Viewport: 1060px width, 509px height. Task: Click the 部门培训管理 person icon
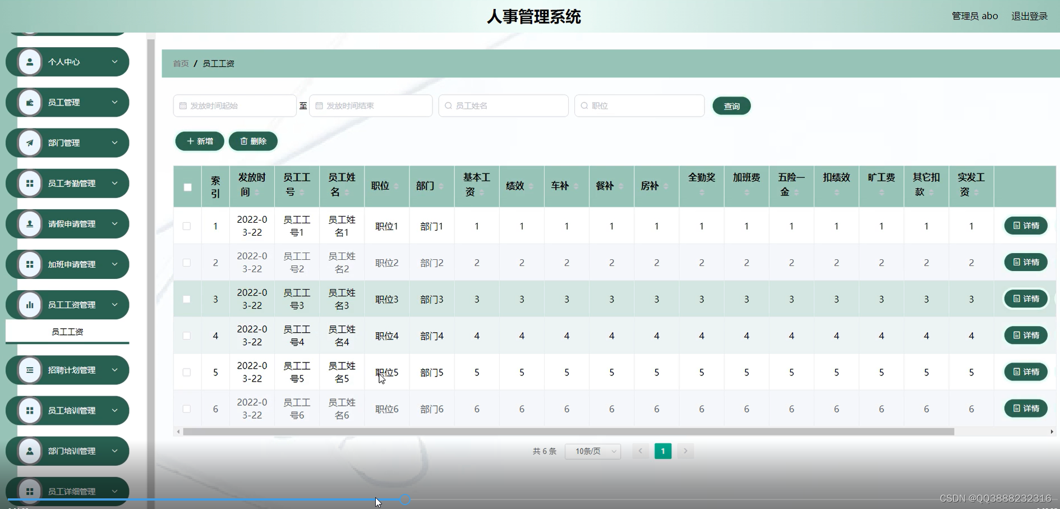click(x=30, y=451)
